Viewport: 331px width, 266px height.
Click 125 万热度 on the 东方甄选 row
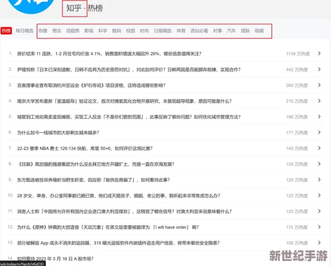pyautogui.click(x=297, y=180)
